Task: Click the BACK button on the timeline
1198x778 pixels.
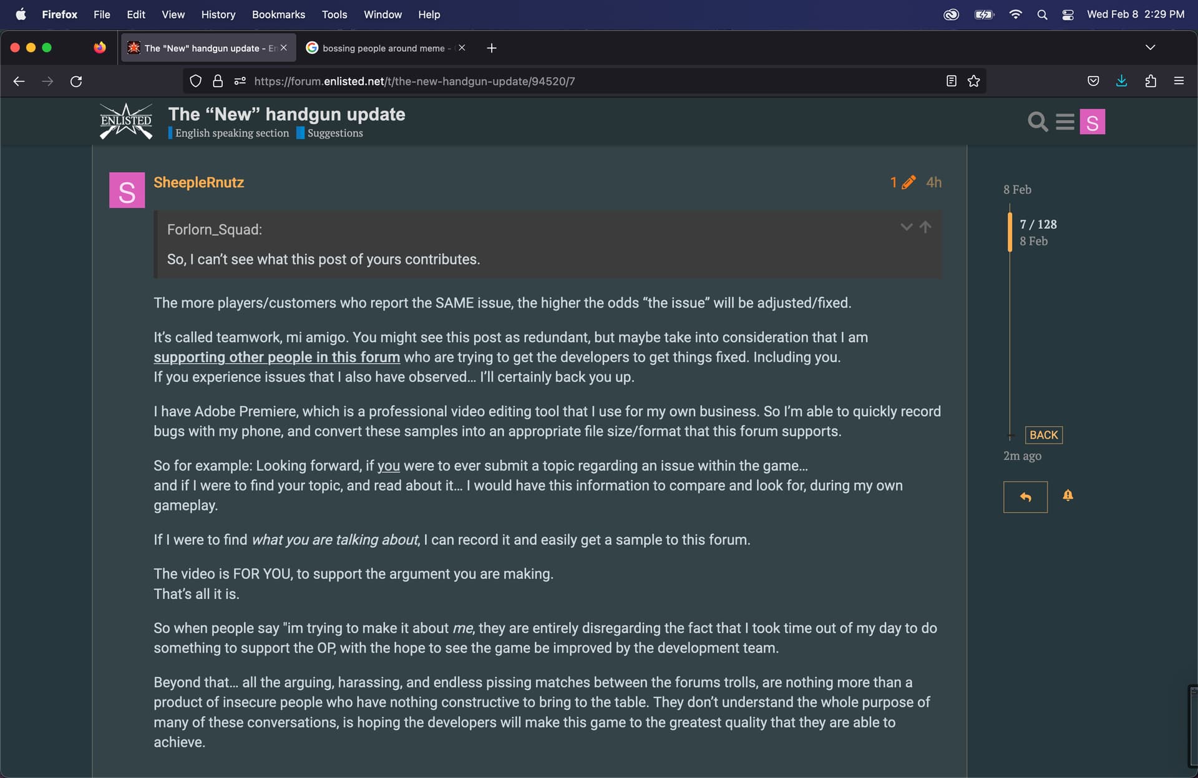Action: click(1043, 435)
